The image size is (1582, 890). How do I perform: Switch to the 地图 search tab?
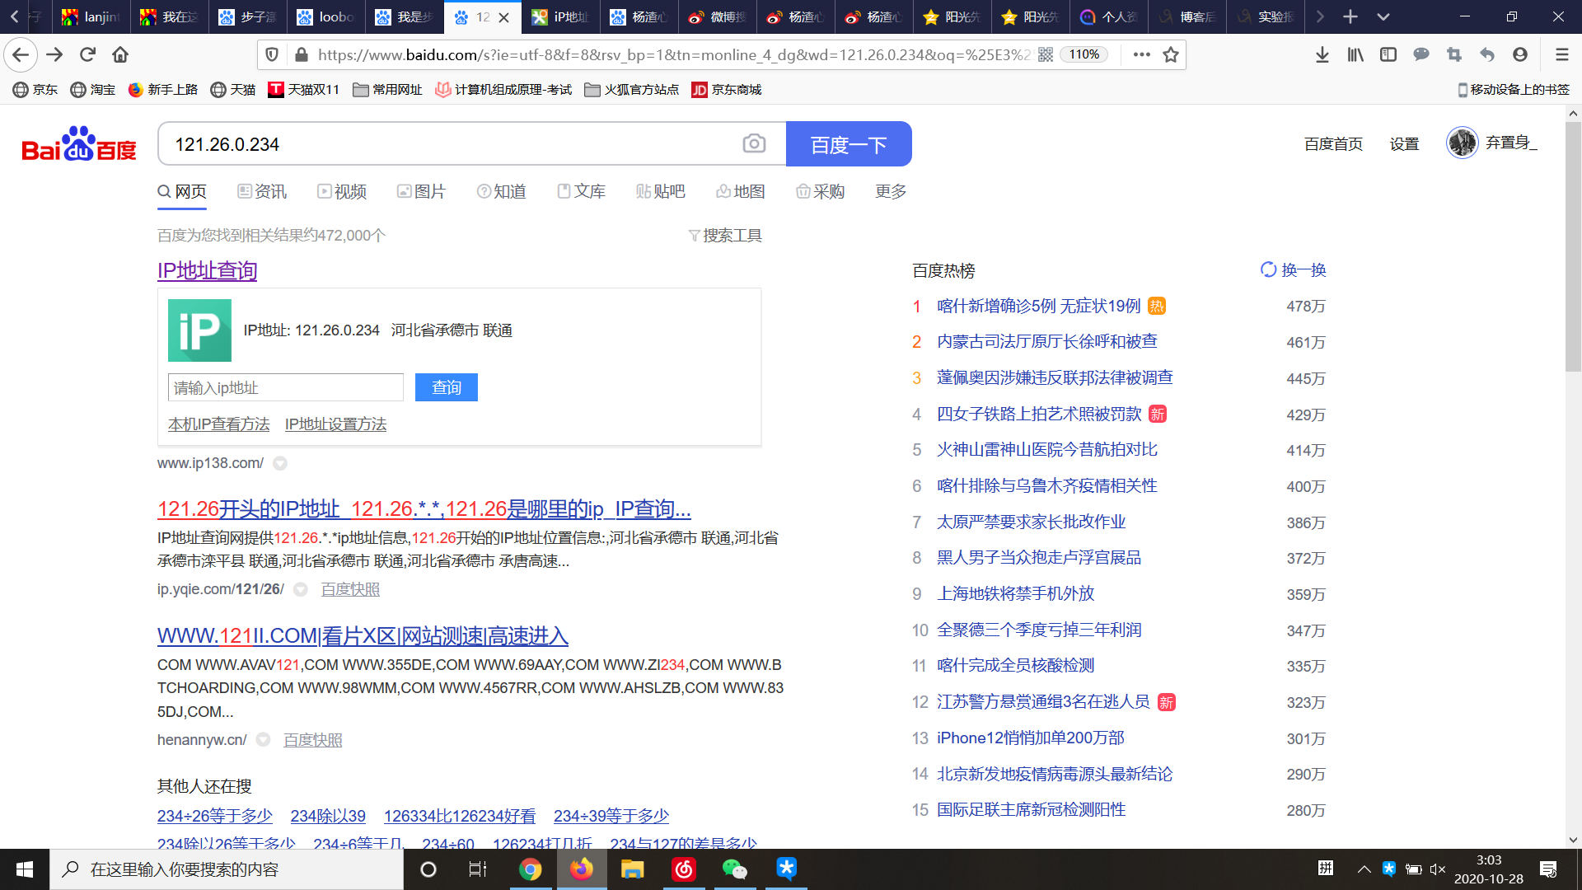(741, 191)
